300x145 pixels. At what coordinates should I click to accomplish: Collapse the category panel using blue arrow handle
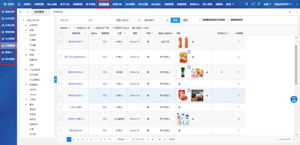tap(55, 80)
